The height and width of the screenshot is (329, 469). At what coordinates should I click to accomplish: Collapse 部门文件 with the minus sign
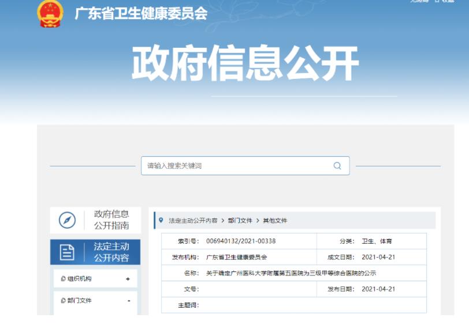click(x=128, y=301)
